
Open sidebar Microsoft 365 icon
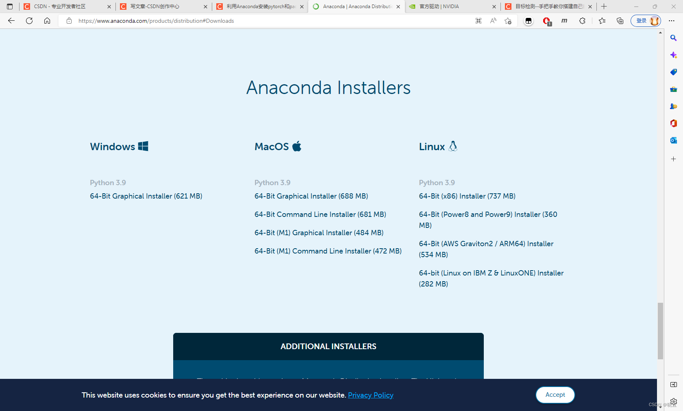(674, 123)
